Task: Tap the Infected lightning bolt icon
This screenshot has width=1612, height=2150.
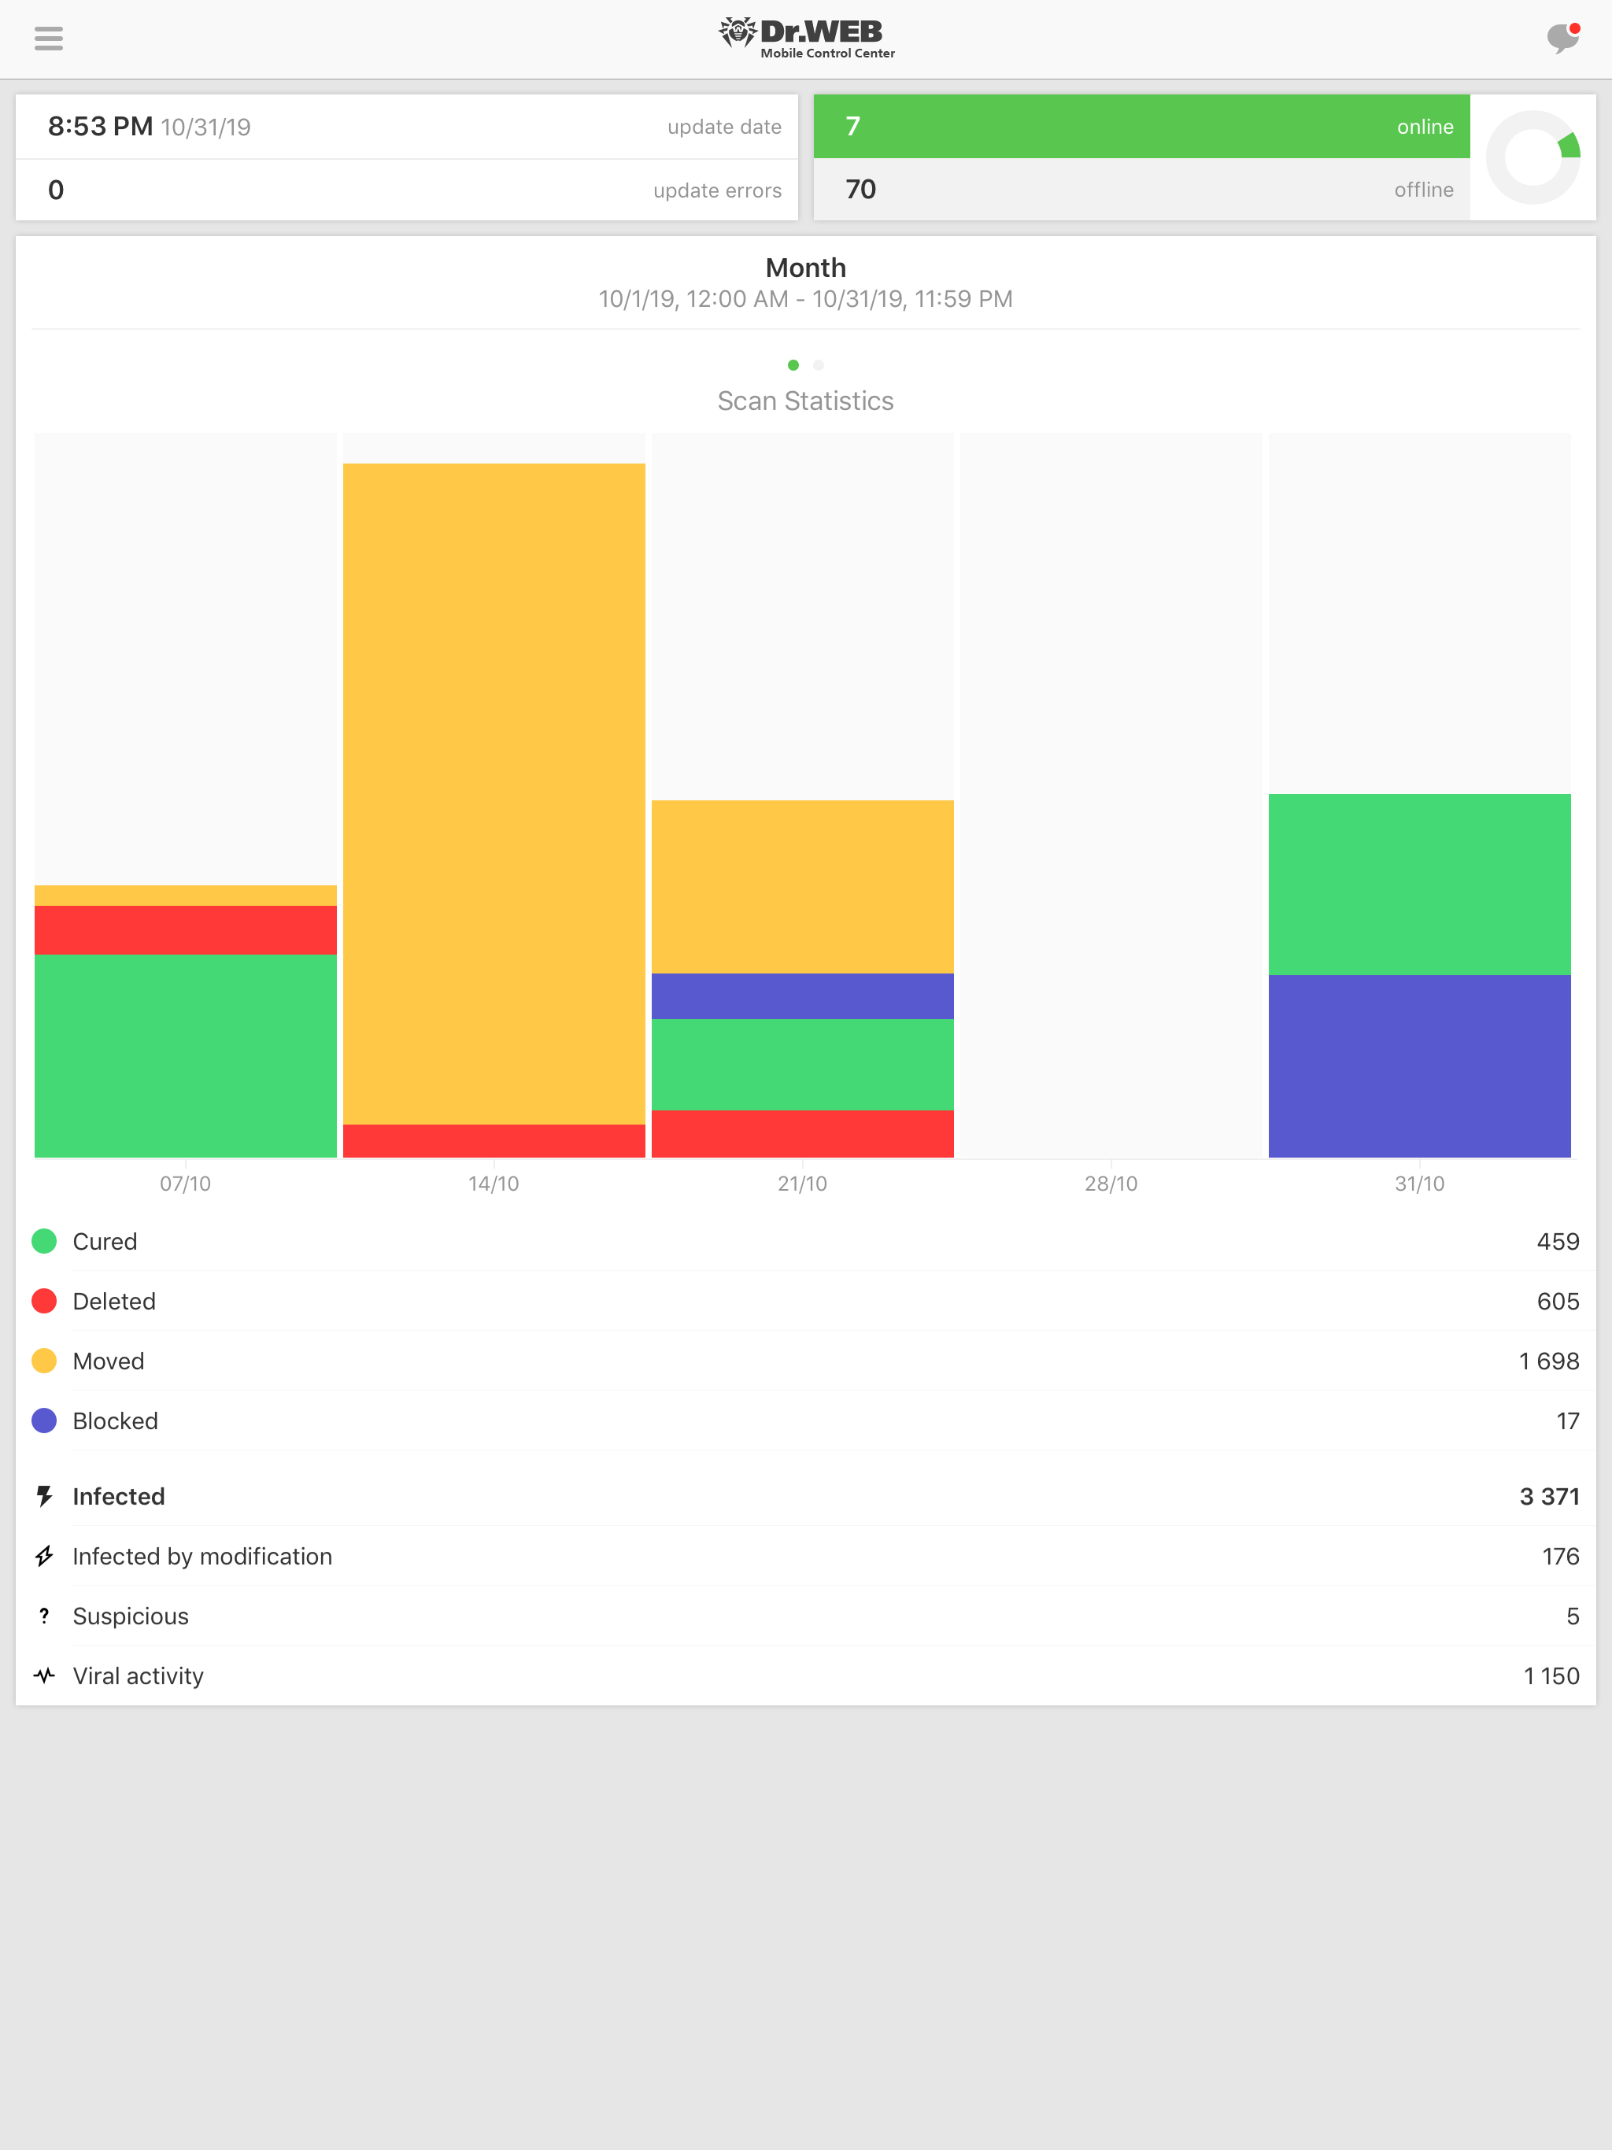Action: tap(44, 1496)
